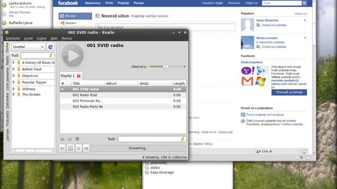
Task: Open the Datoteka menu
Action: click(x=13, y=38)
